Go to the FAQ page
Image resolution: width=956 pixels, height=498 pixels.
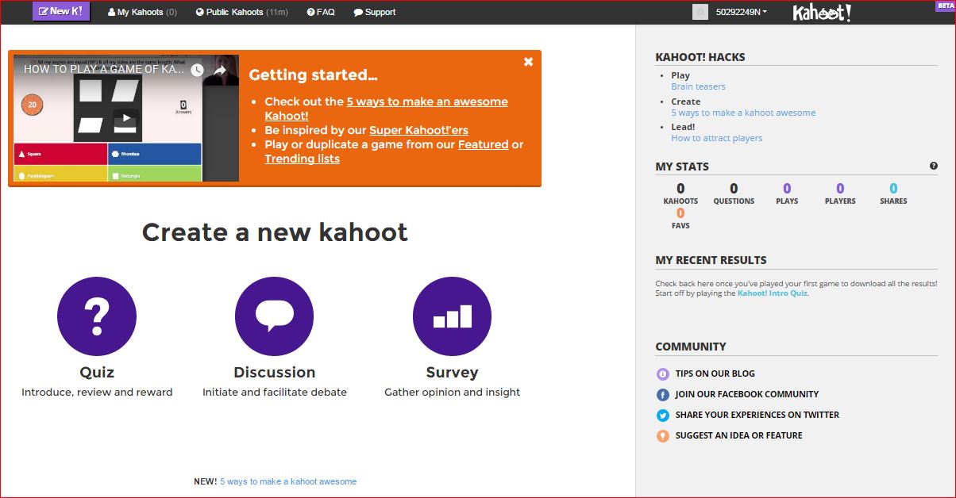[321, 12]
